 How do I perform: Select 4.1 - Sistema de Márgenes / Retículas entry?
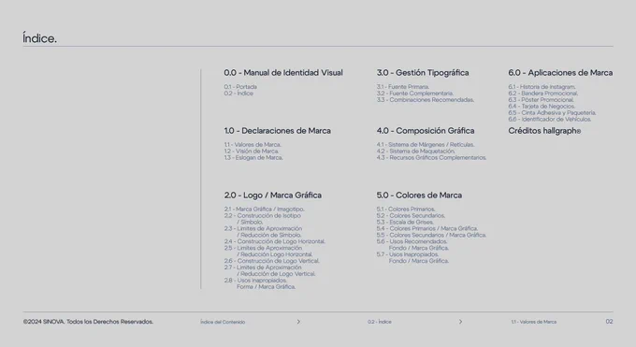point(425,144)
